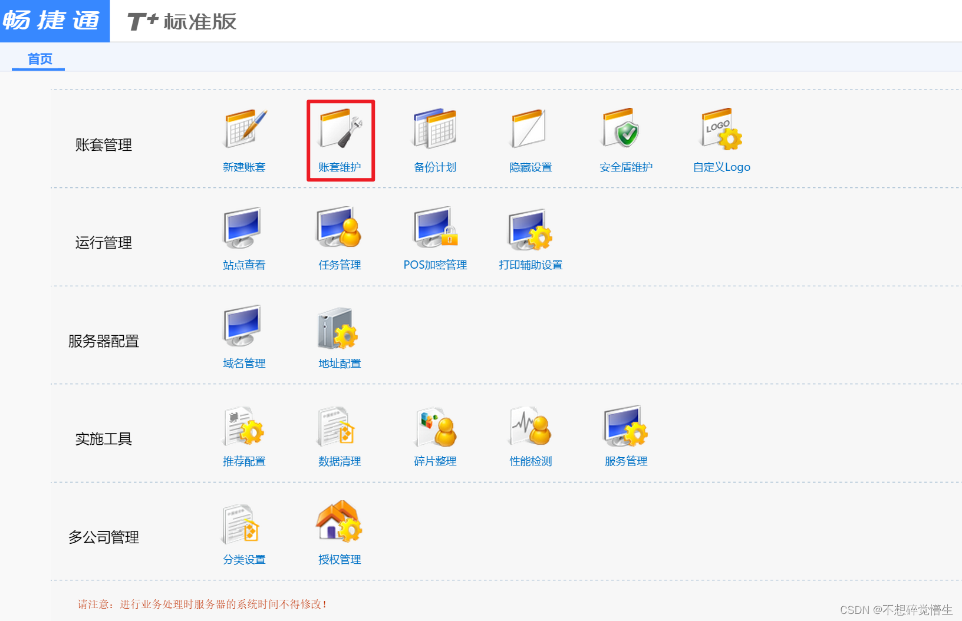Open the 分类设置 document icon
This screenshot has width=962, height=621.
pos(241,524)
